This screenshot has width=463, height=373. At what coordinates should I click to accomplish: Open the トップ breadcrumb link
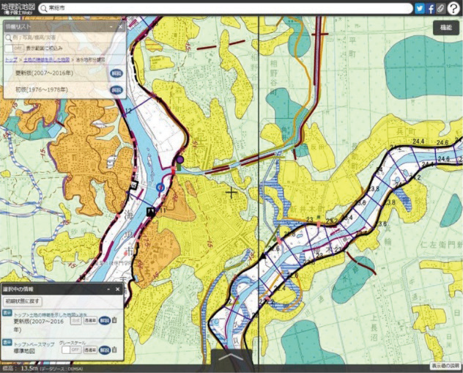[x=10, y=59]
